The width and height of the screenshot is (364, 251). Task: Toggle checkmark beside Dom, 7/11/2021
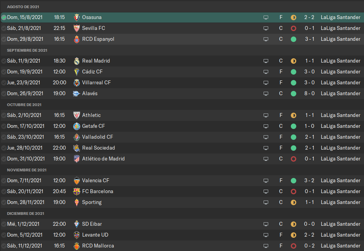click(x=4, y=181)
